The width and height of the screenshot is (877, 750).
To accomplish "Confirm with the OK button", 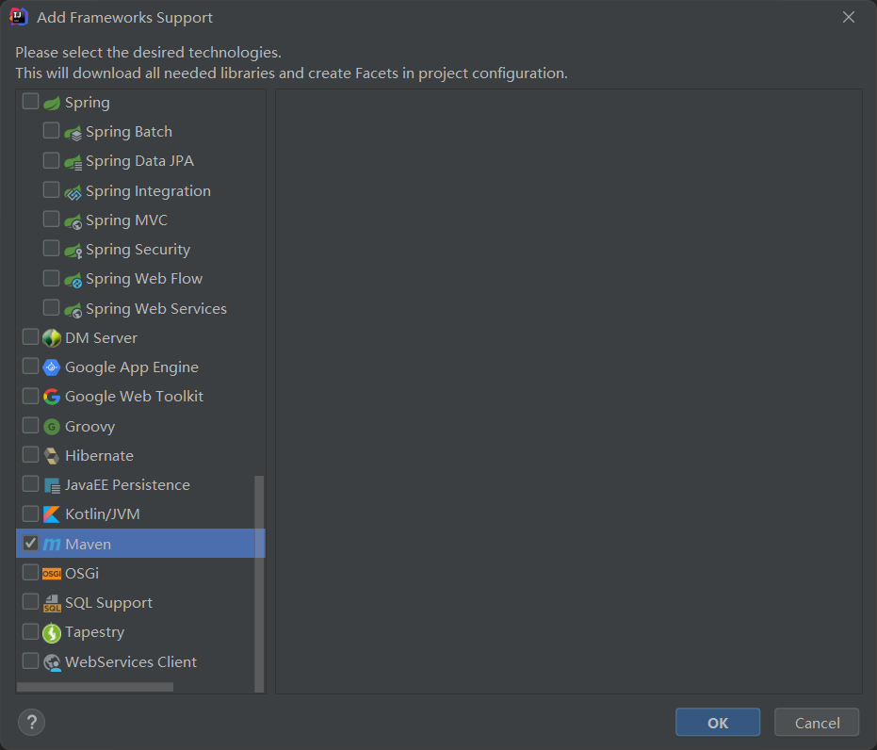I will pos(718,723).
